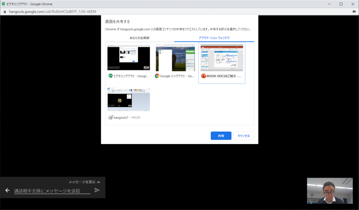Click the Paint icon beside hangouts7 label
This screenshot has height=210, width=359.
click(x=110, y=118)
